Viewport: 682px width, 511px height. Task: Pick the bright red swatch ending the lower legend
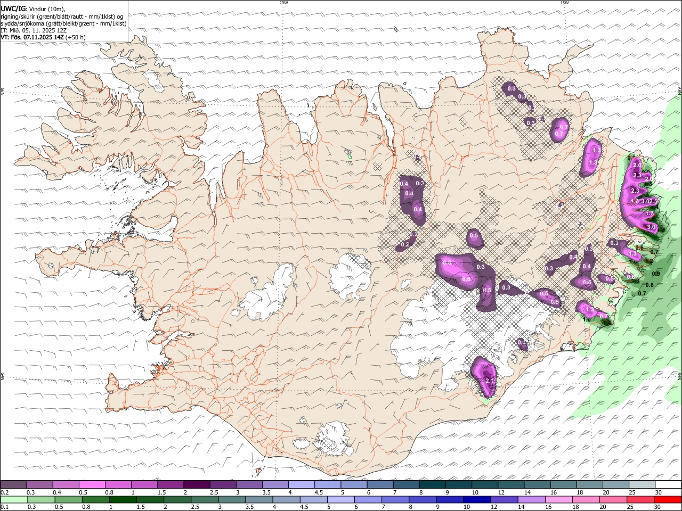[x=667, y=499]
